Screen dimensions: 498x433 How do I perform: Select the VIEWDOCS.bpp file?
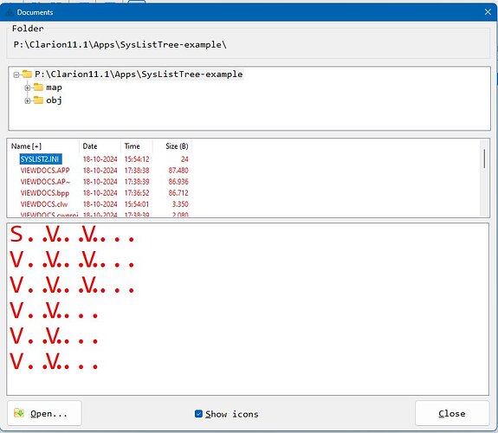pos(45,193)
